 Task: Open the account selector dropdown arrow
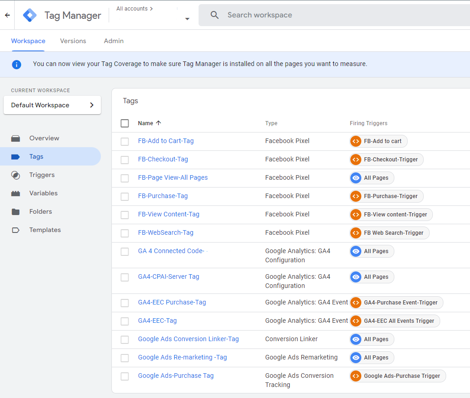point(188,19)
